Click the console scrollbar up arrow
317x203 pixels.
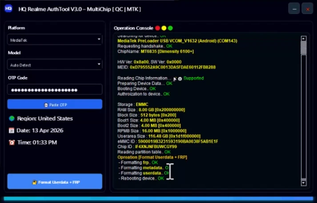pyautogui.click(x=304, y=39)
